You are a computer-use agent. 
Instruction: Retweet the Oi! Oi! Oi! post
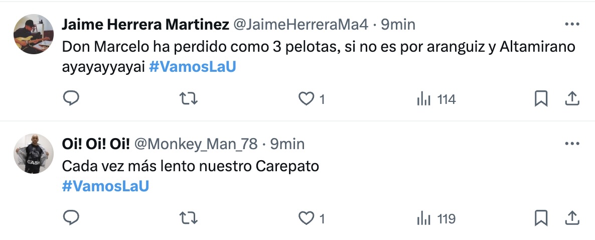point(189,218)
